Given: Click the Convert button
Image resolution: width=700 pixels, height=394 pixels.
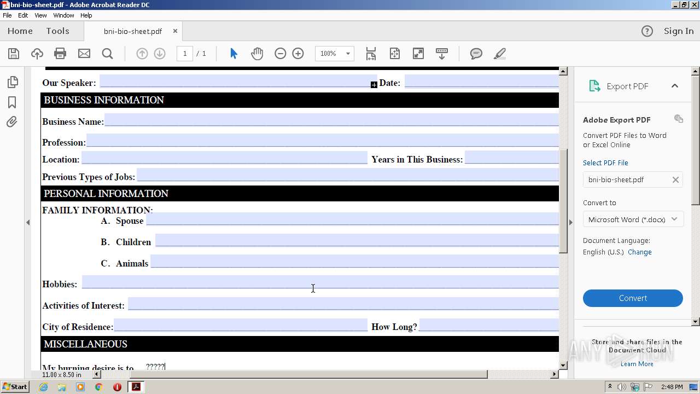Looking at the screenshot, I should pyautogui.click(x=633, y=298).
